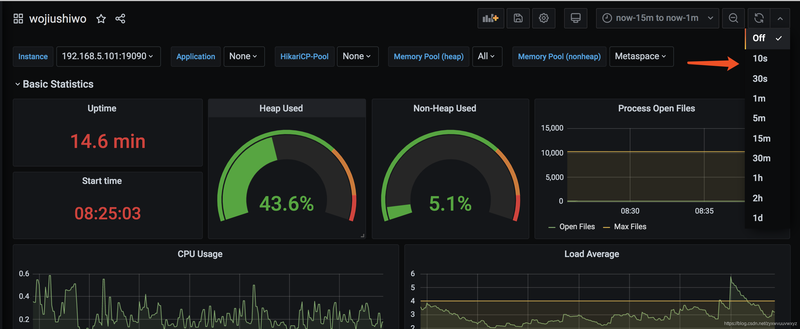800x329 pixels.
Task: Open the Non-Heap Used panel title
Action: [445, 108]
